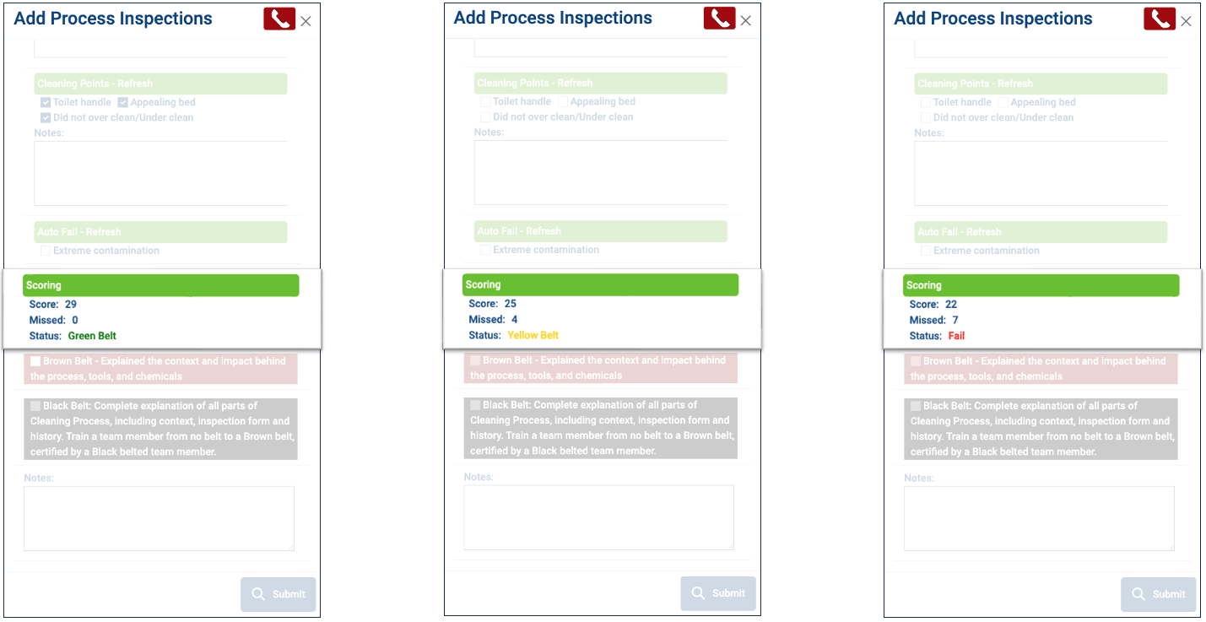The height and width of the screenshot is (622, 1206).
Task: Close the form showing Green Belt status
Action: pos(306,22)
